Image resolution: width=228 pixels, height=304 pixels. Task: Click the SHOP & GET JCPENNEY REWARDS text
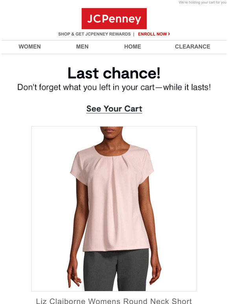pyautogui.click(x=94, y=34)
